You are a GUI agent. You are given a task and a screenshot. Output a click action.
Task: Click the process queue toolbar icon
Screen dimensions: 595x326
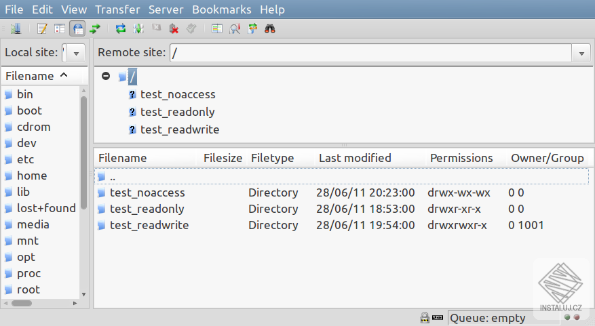pos(138,28)
